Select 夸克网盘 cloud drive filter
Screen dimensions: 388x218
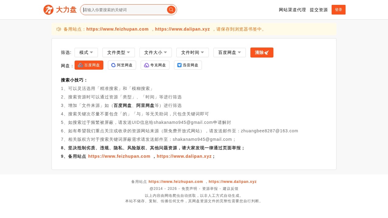[155, 65]
